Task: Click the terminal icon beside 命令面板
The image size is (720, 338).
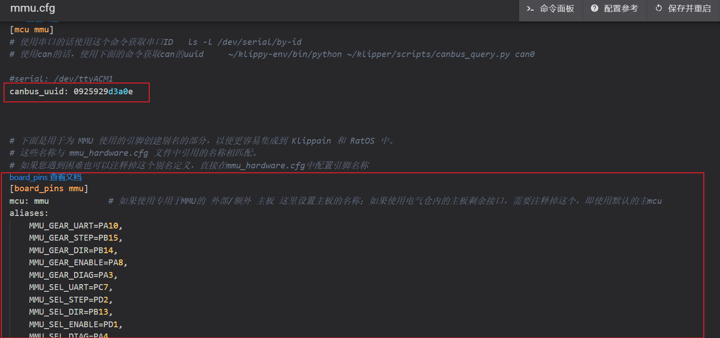Action: pyautogui.click(x=530, y=9)
